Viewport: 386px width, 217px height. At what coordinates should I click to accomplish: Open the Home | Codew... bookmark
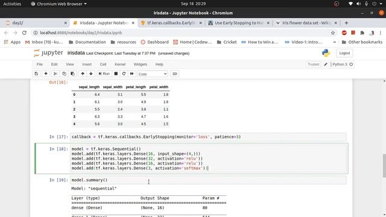pyautogui.click(x=192, y=42)
